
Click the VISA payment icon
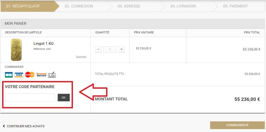pos(19,75)
